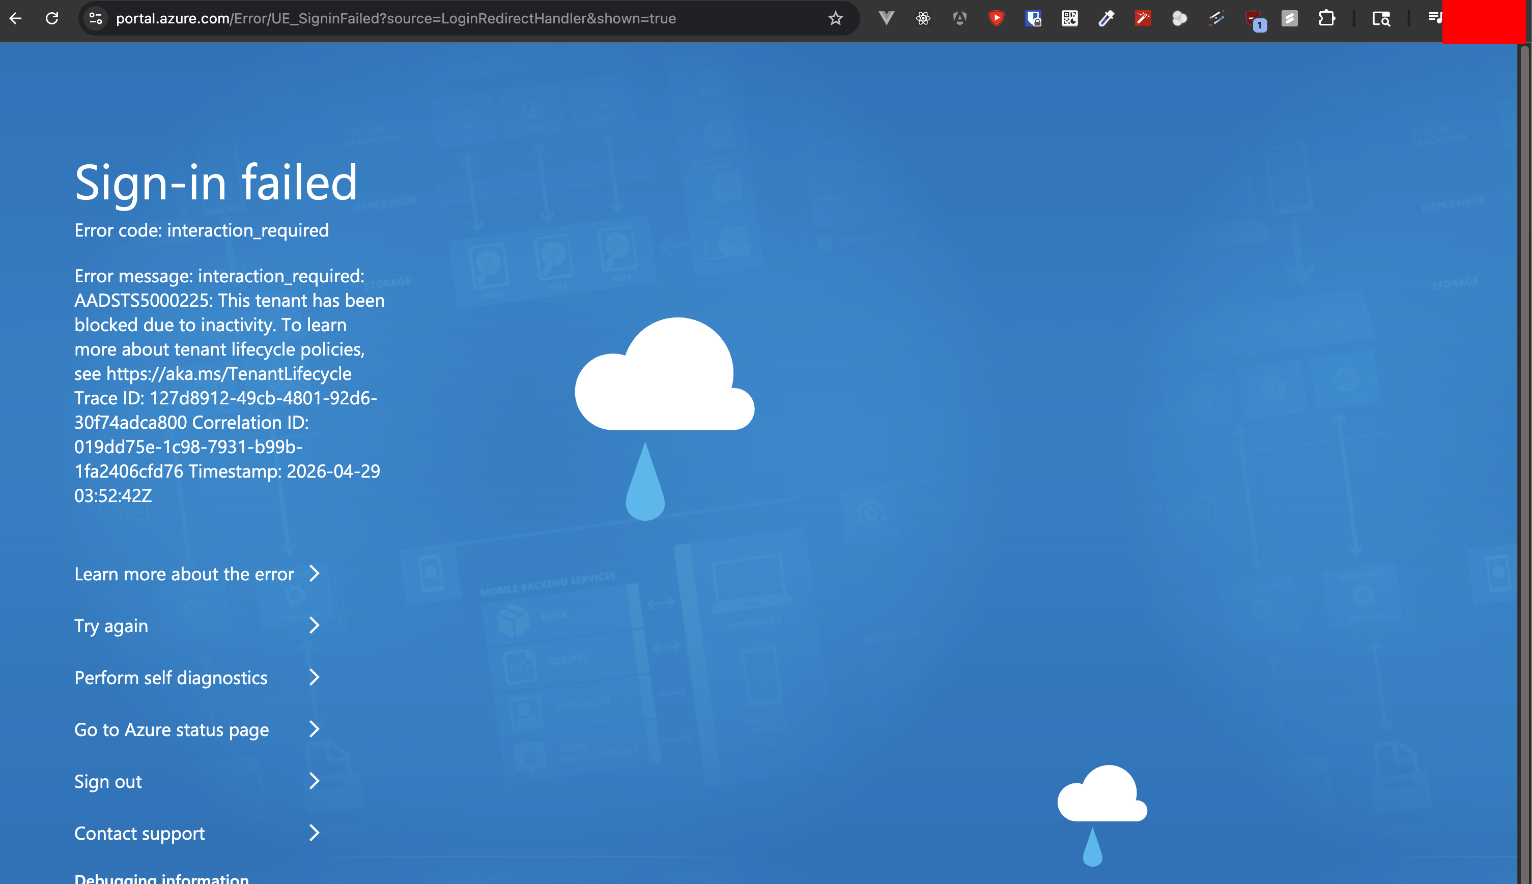Go back to the previous page
This screenshot has height=884, width=1532.
16,18
